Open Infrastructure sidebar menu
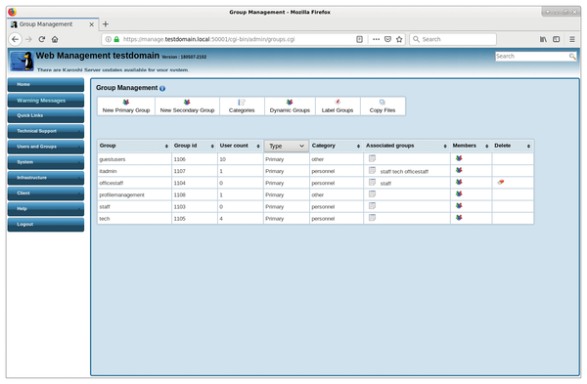The image size is (587, 384). coord(46,178)
